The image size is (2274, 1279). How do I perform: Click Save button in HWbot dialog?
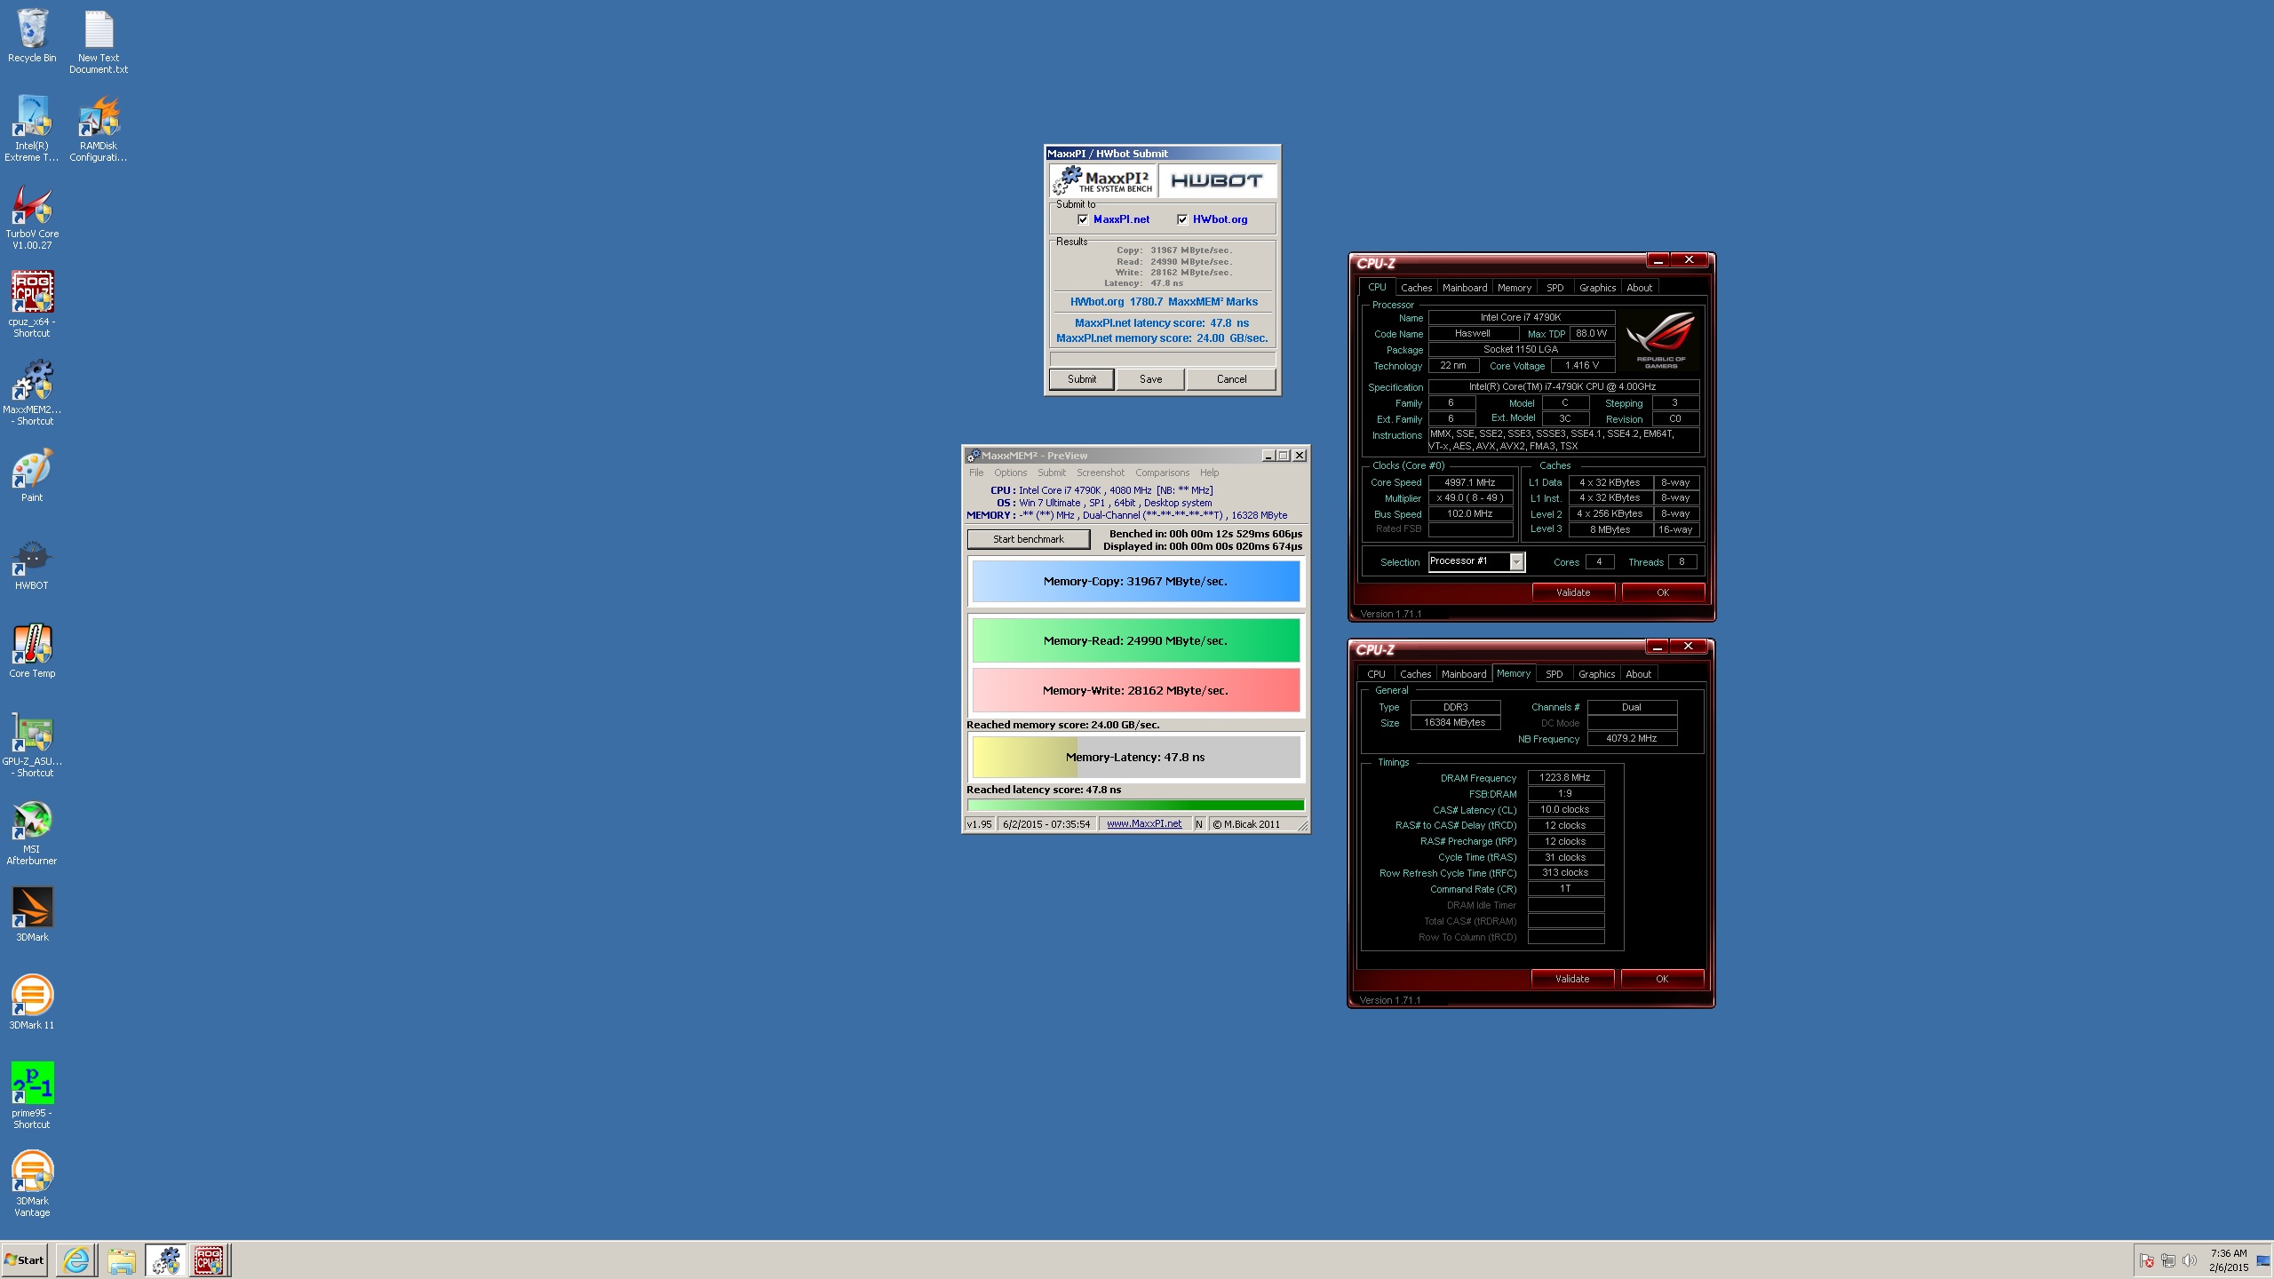pyautogui.click(x=1150, y=379)
